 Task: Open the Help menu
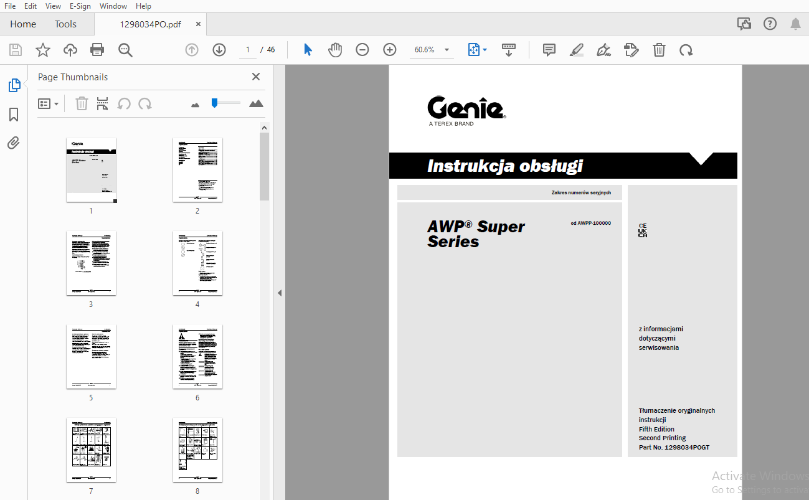click(143, 6)
